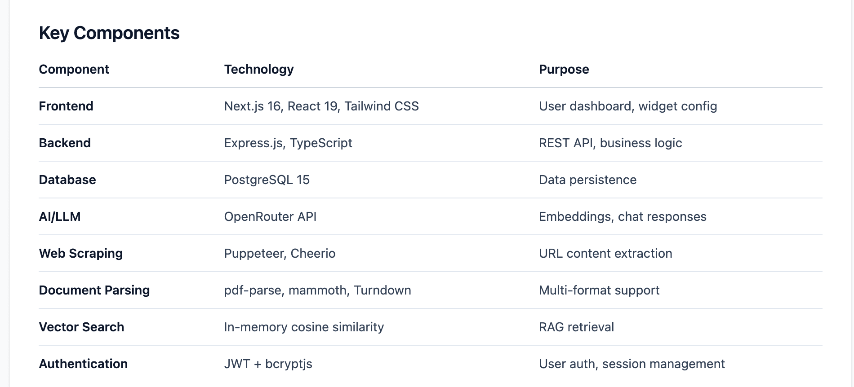The height and width of the screenshot is (387, 854).
Task: Click the Backend row label
Action: coord(65,143)
